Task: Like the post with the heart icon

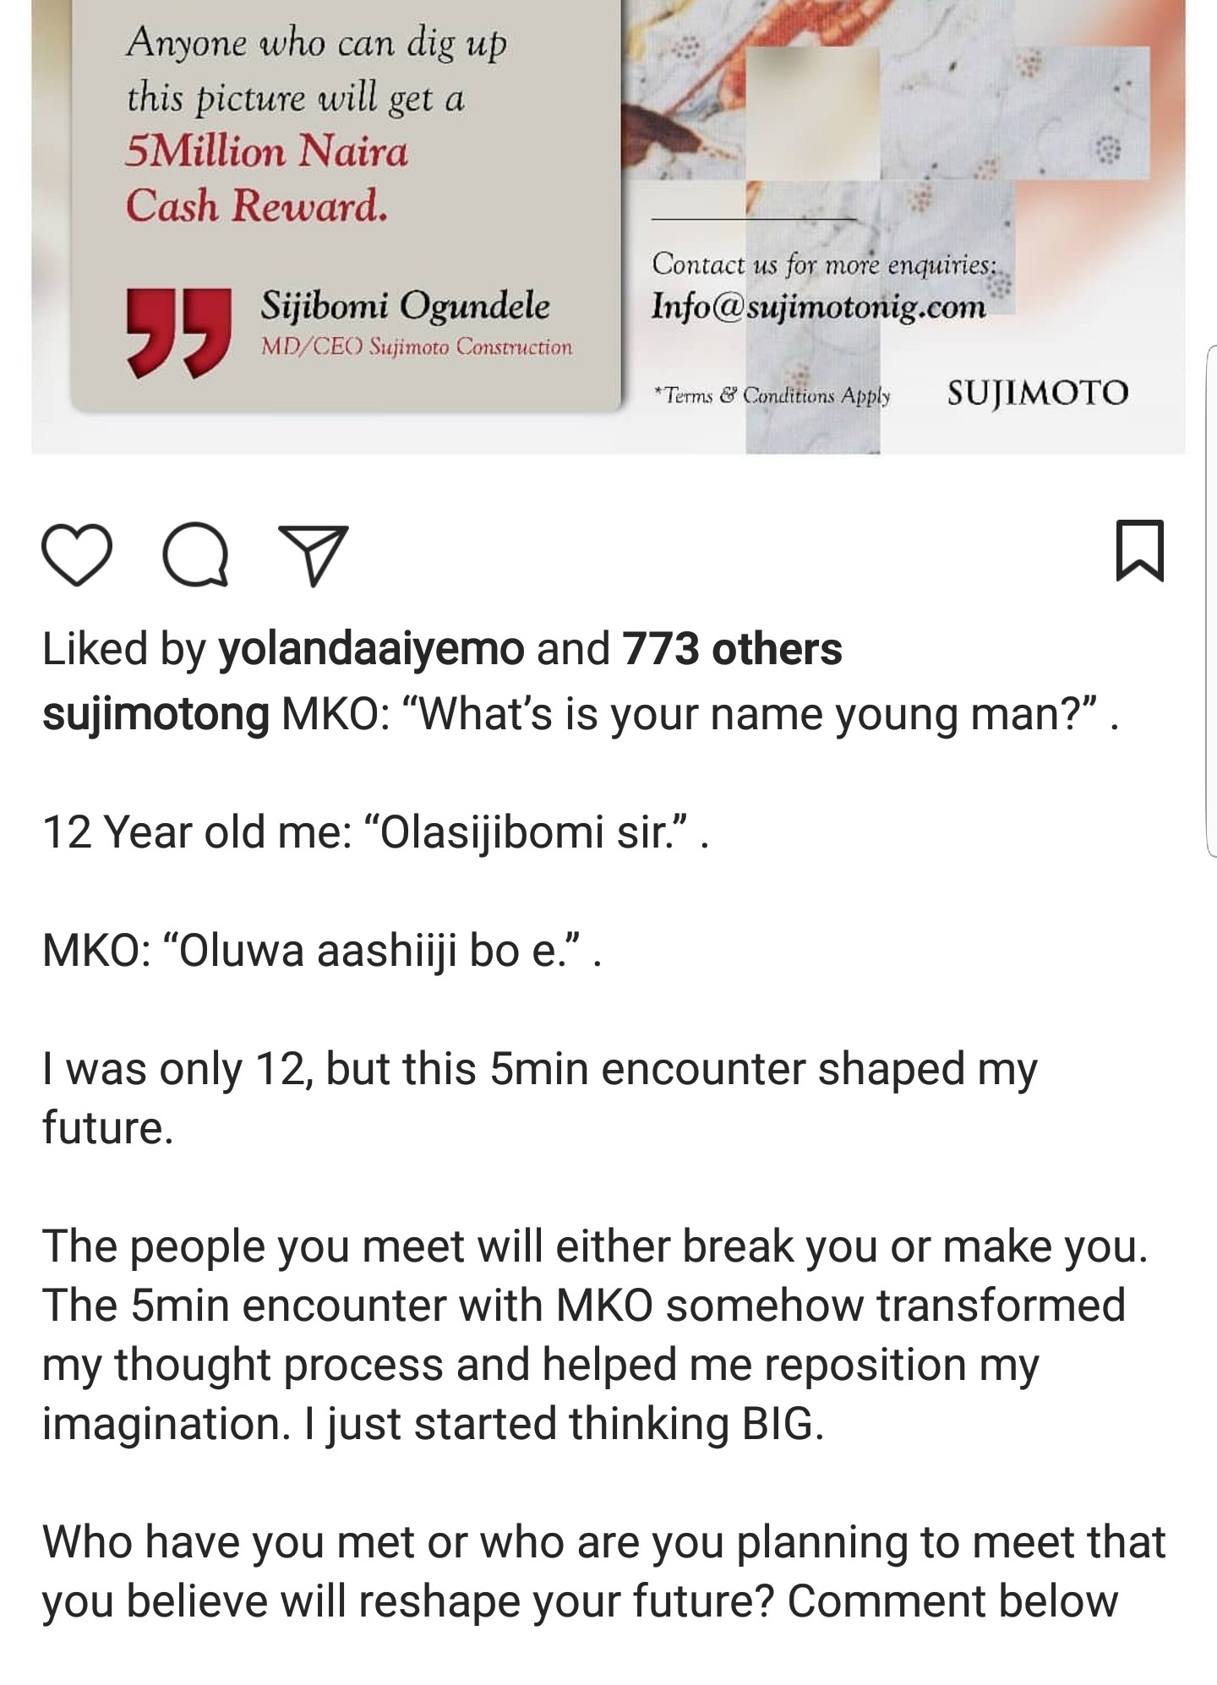Action: pyautogui.click(x=76, y=554)
